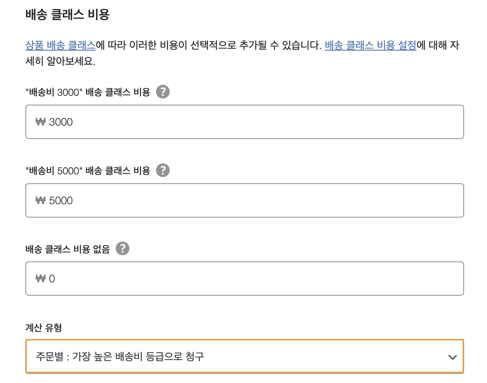Focus the 5000 shipping class cost input
The width and height of the screenshot is (487, 383).
pyautogui.click(x=245, y=201)
